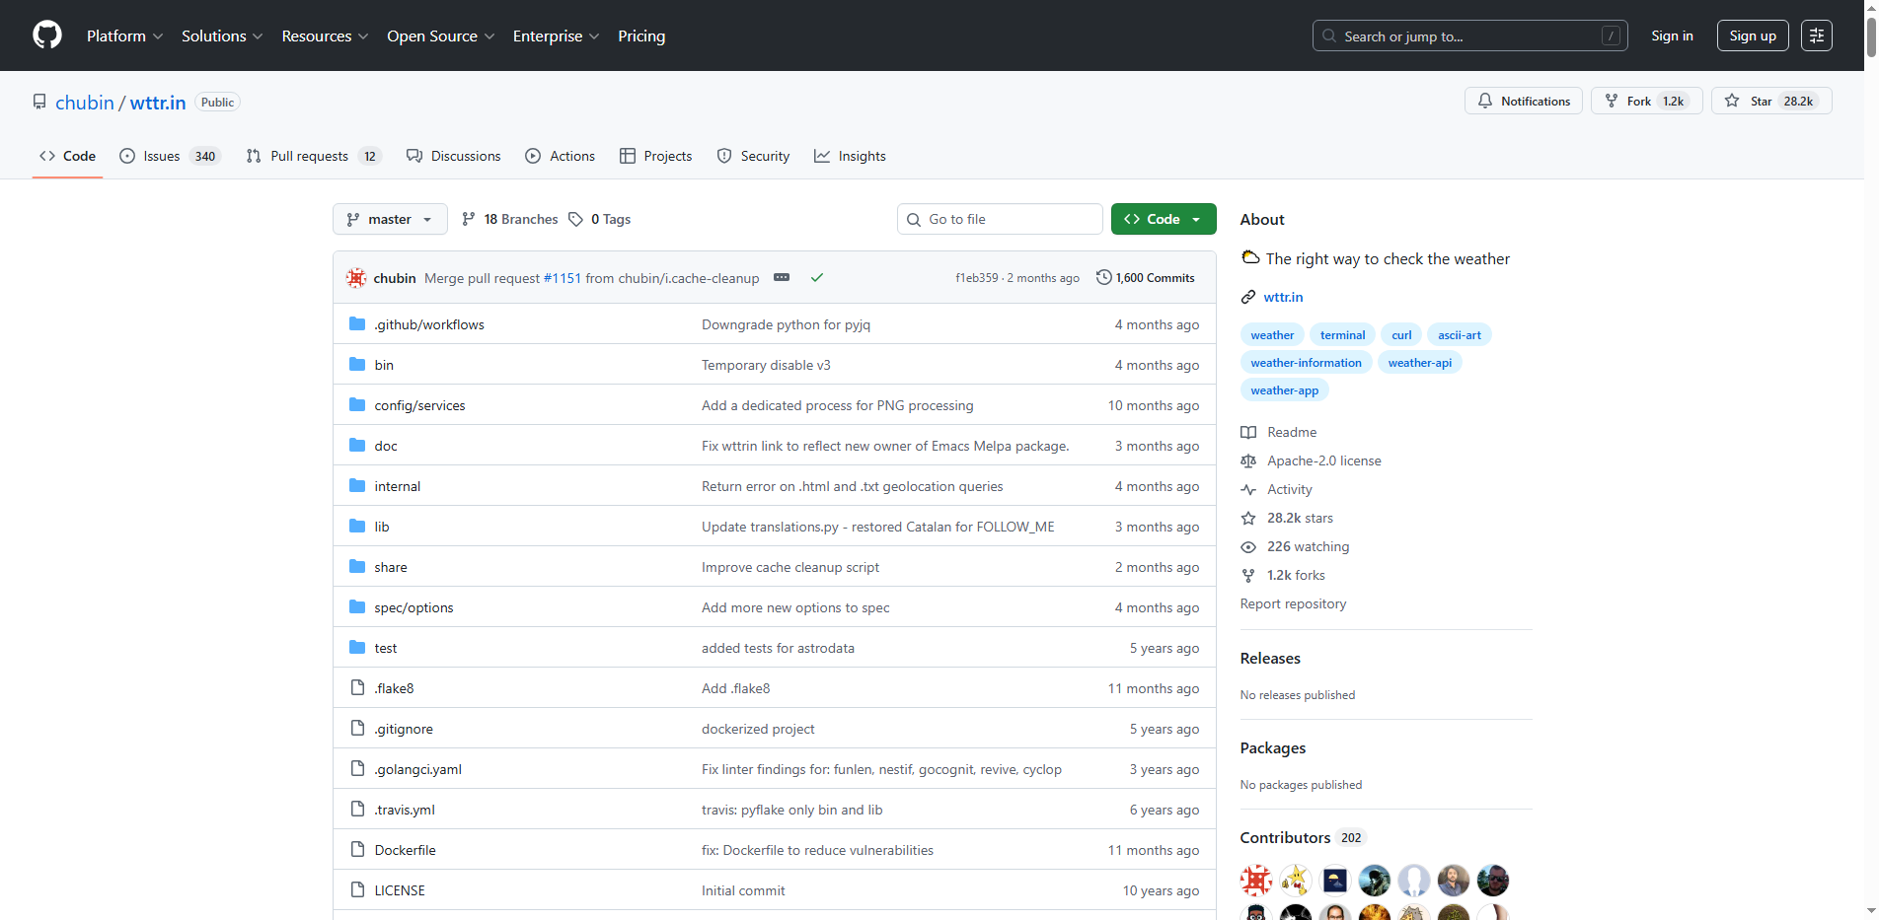Fork the wttr.in repository
Image resolution: width=1879 pixels, height=920 pixels.
1646,101
